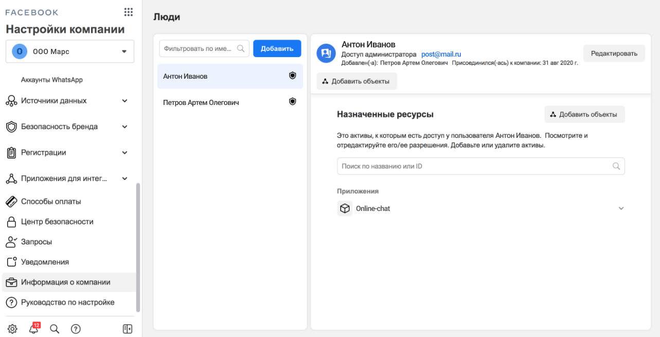Screen dimensions: 660x337
Task: Open Способы оплаты menu item
Action: pyautogui.click(x=51, y=202)
